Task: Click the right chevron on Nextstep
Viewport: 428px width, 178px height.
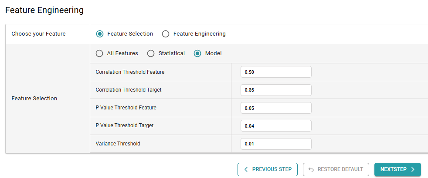Action: (x=413, y=169)
